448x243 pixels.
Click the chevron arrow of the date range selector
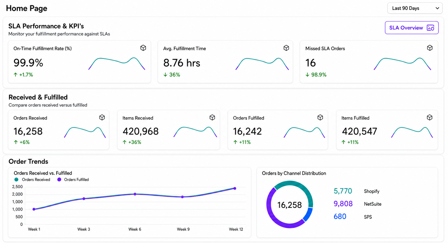point(437,8)
